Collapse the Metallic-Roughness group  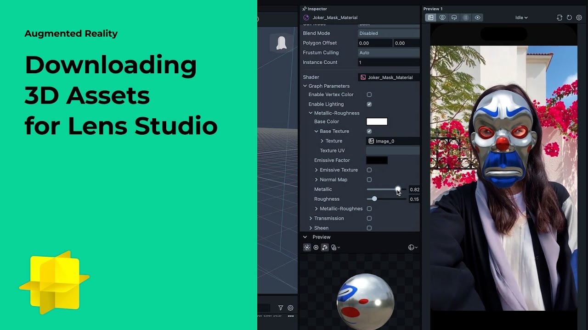[311, 113]
